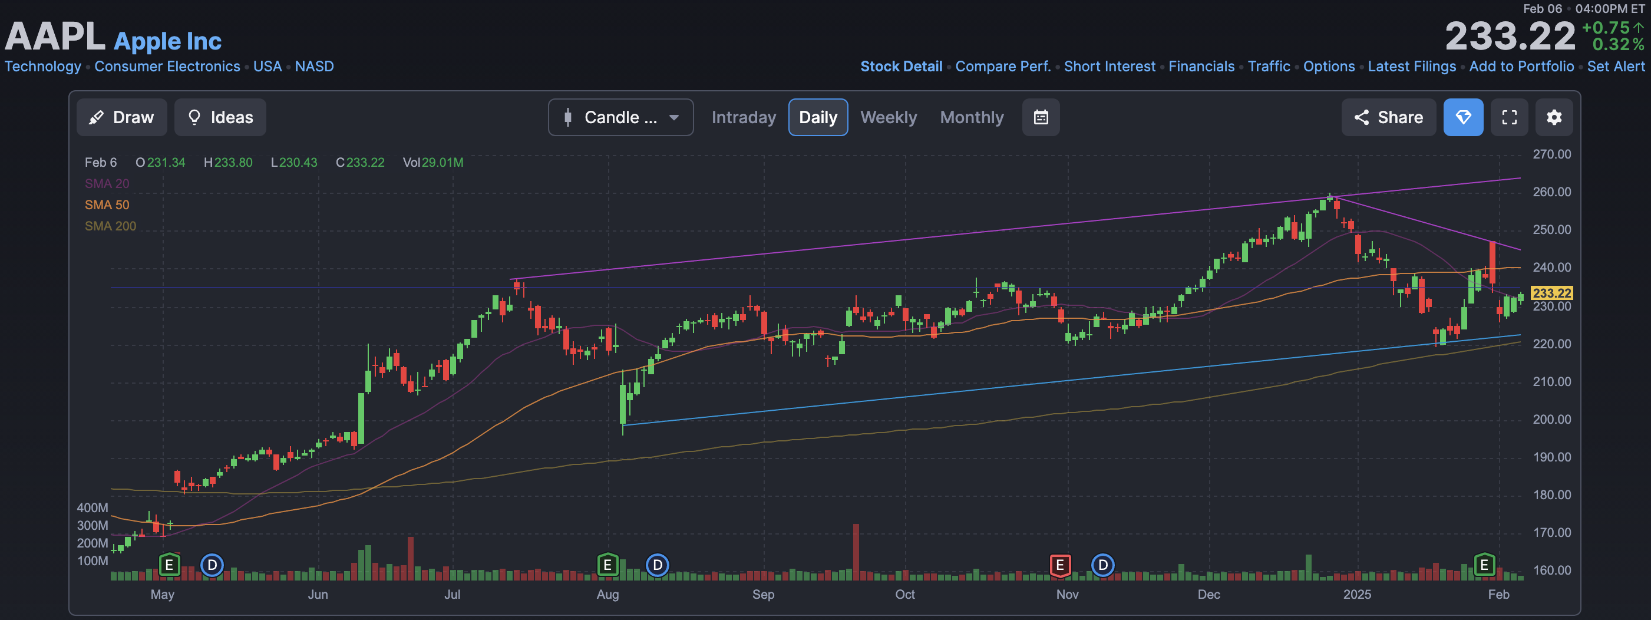Viewport: 1651px width, 620px height.
Task: Go to Stock Detail
Action: tap(901, 66)
